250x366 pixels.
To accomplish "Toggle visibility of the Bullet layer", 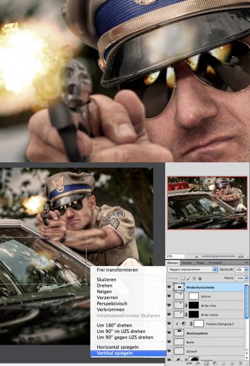I will 169,342.
